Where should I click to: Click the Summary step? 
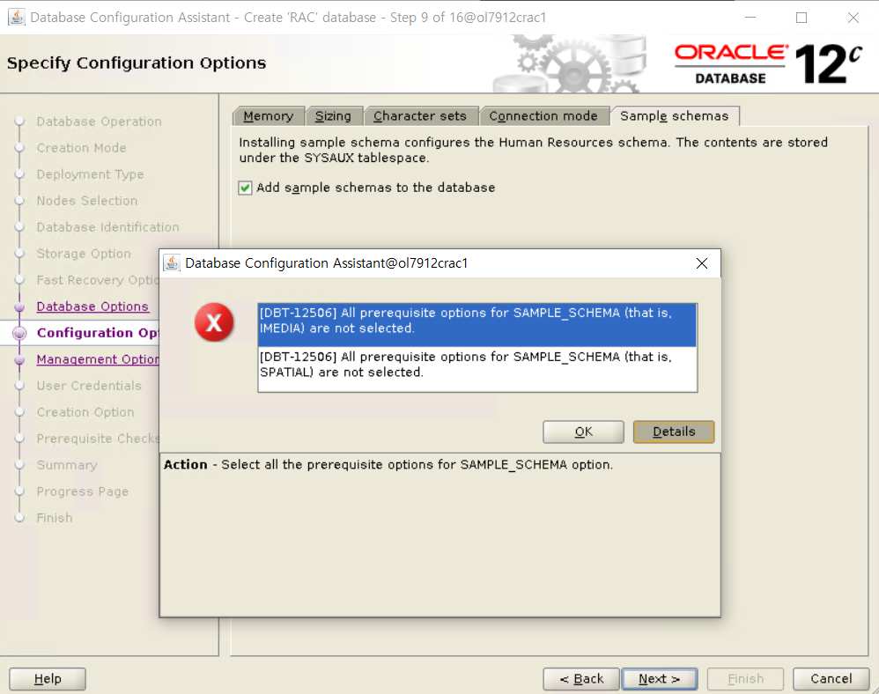point(67,465)
